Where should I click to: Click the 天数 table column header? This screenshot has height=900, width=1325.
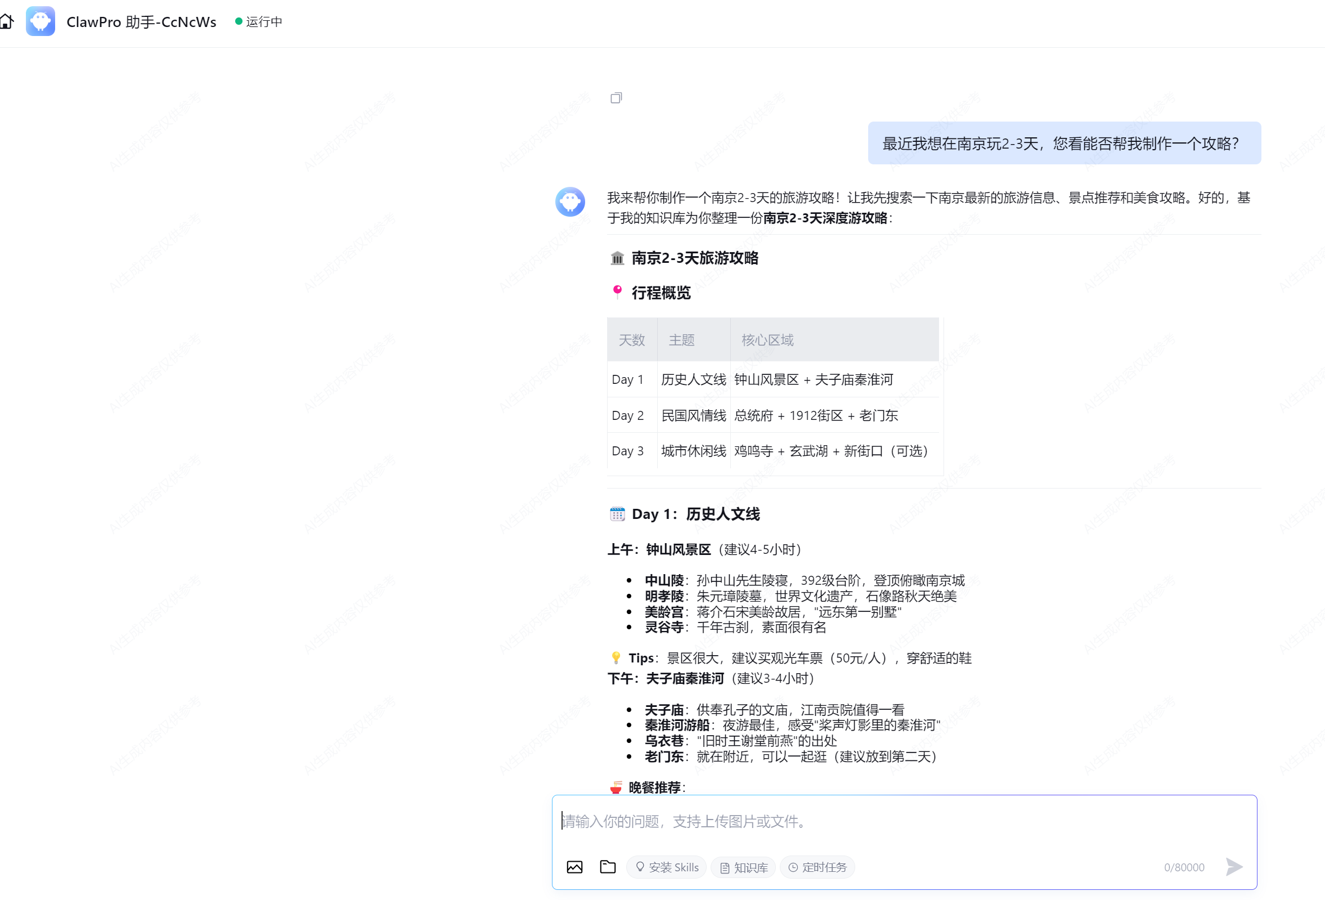[x=632, y=340]
